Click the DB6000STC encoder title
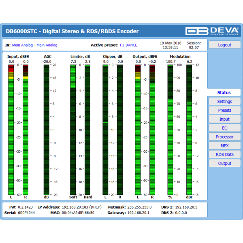This screenshot has height=243, width=243. pyautogui.click(x=72, y=31)
